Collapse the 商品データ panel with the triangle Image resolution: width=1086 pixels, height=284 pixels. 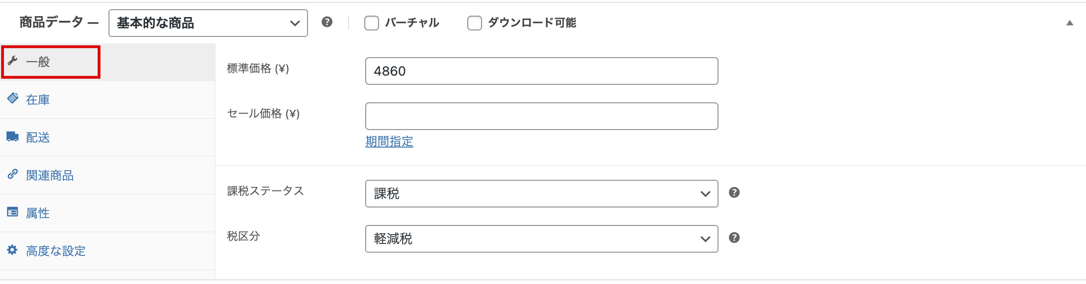click(1069, 23)
